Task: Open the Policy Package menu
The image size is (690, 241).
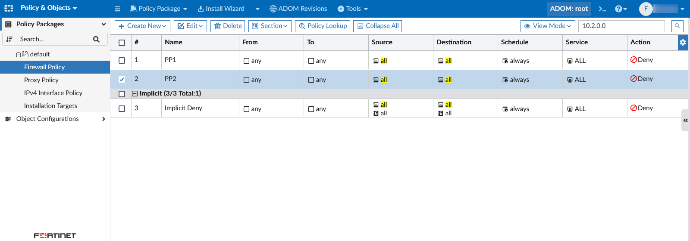Action: (x=159, y=9)
